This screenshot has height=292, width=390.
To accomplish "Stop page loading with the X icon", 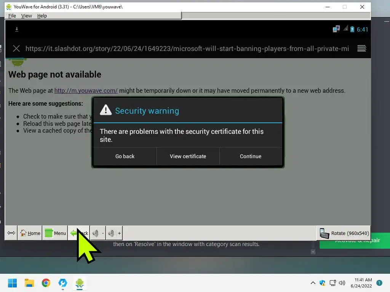I will tap(16, 48).
